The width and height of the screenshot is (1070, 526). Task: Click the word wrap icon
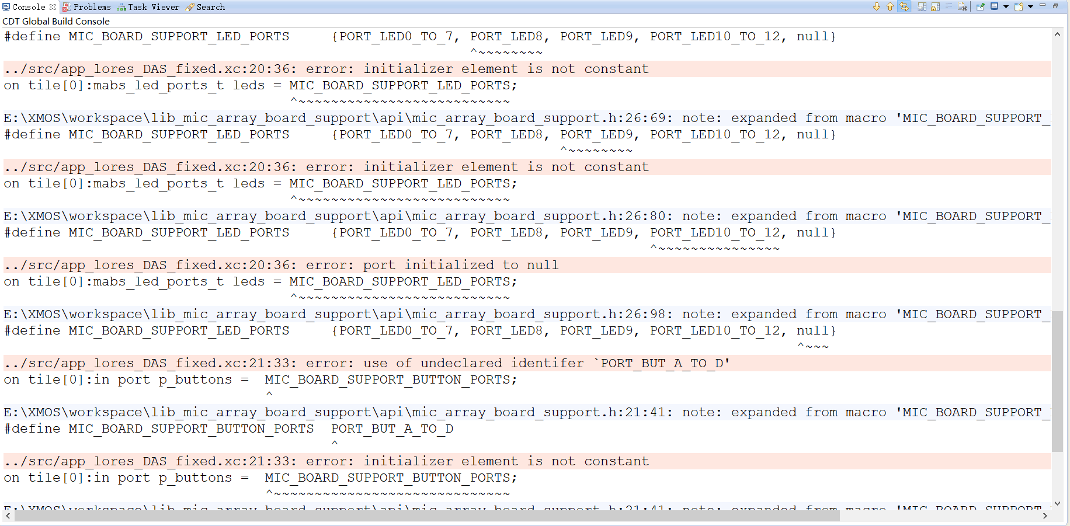pos(950,6)
